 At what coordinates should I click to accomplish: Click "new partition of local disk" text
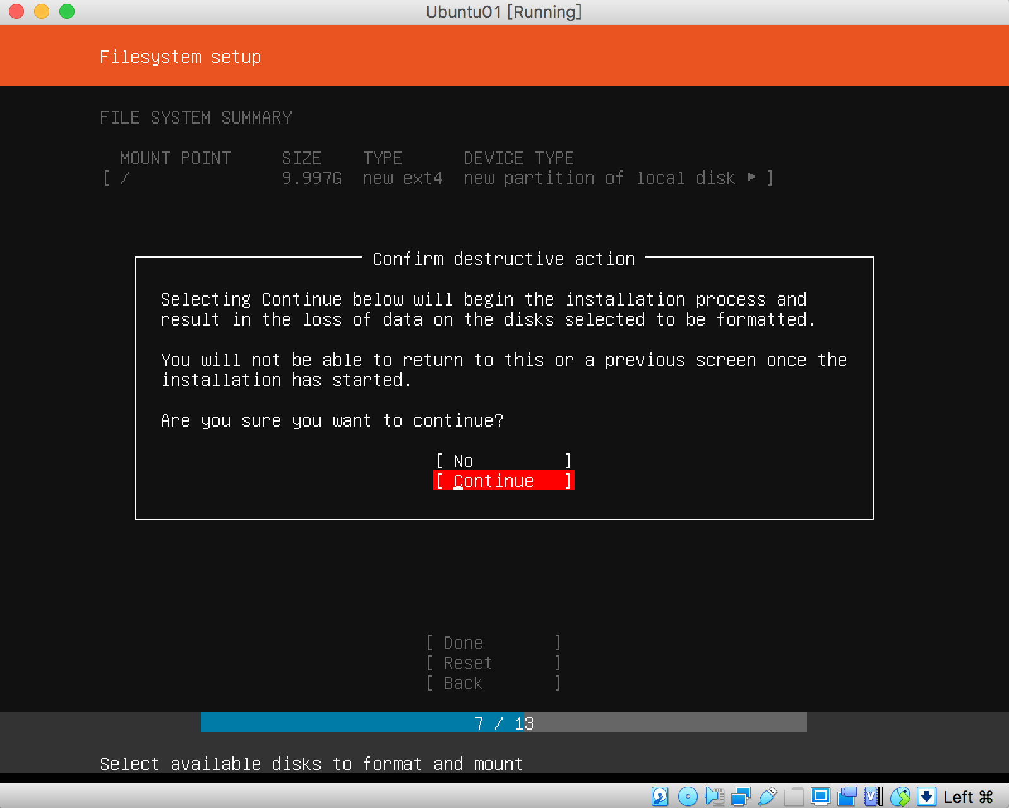click(600, 179)
